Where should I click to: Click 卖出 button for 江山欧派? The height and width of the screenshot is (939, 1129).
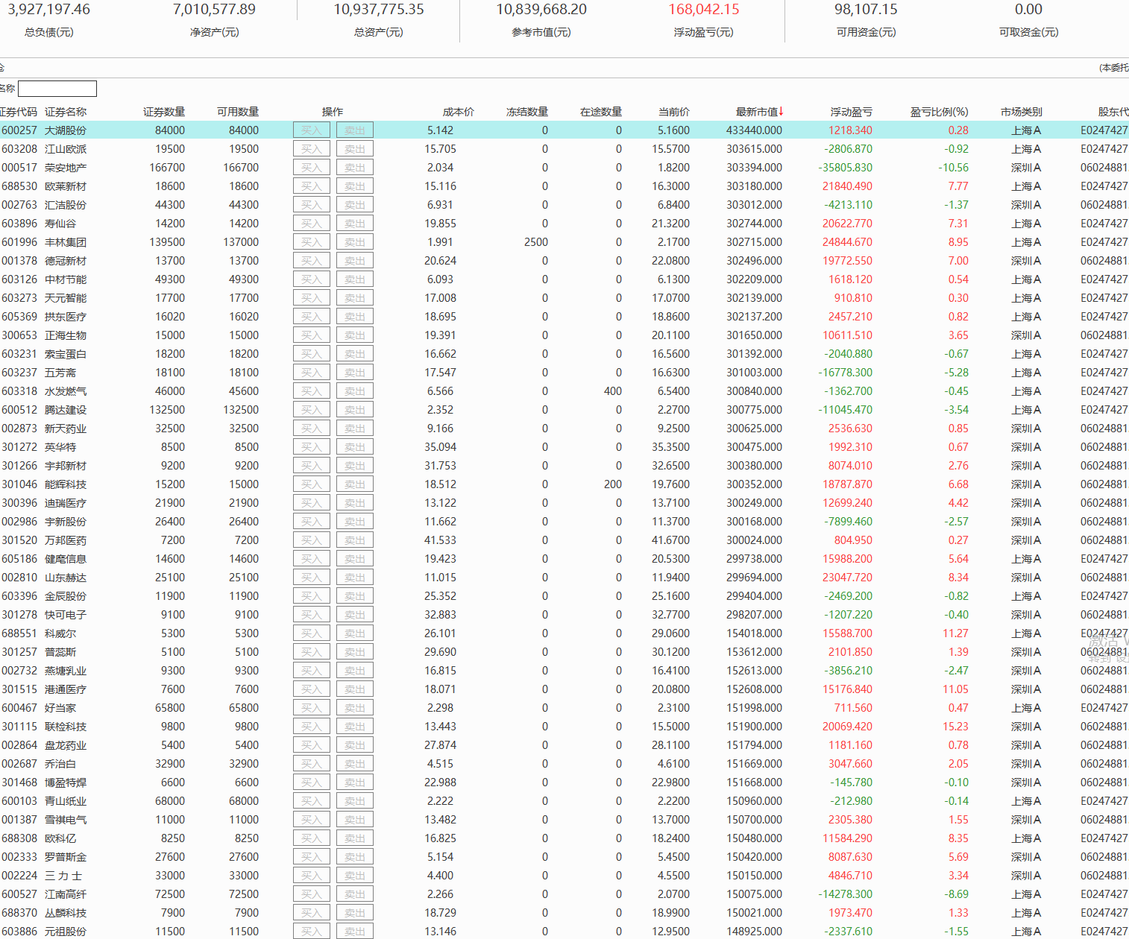coord(354,149)
